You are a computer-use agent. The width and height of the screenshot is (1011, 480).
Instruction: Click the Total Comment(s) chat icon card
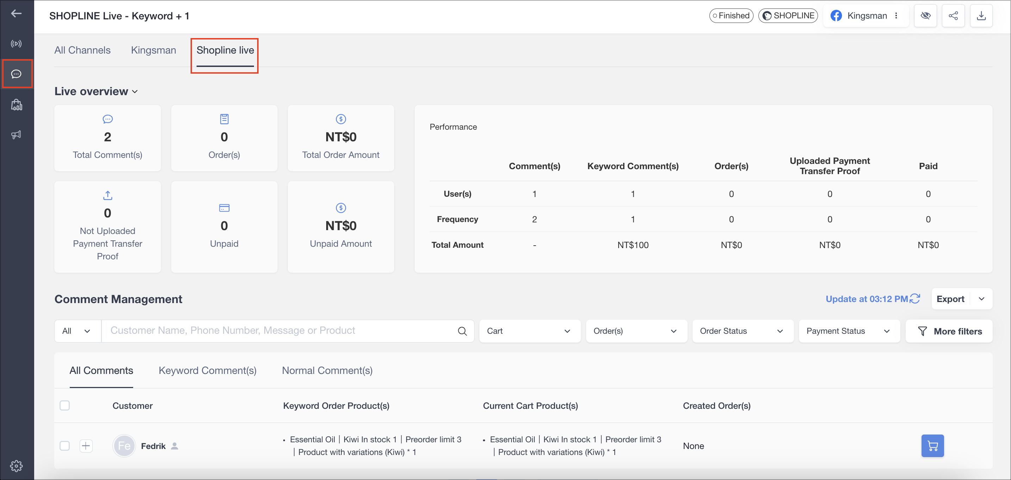pyautogui.click(x=107, y=119)
